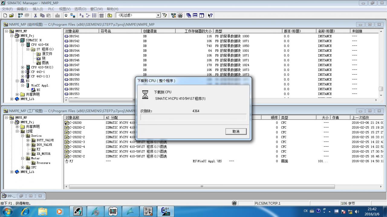387x217 pixels.
Task: Sort plant view by 上一次修改 column
Action: click(367, 118)
